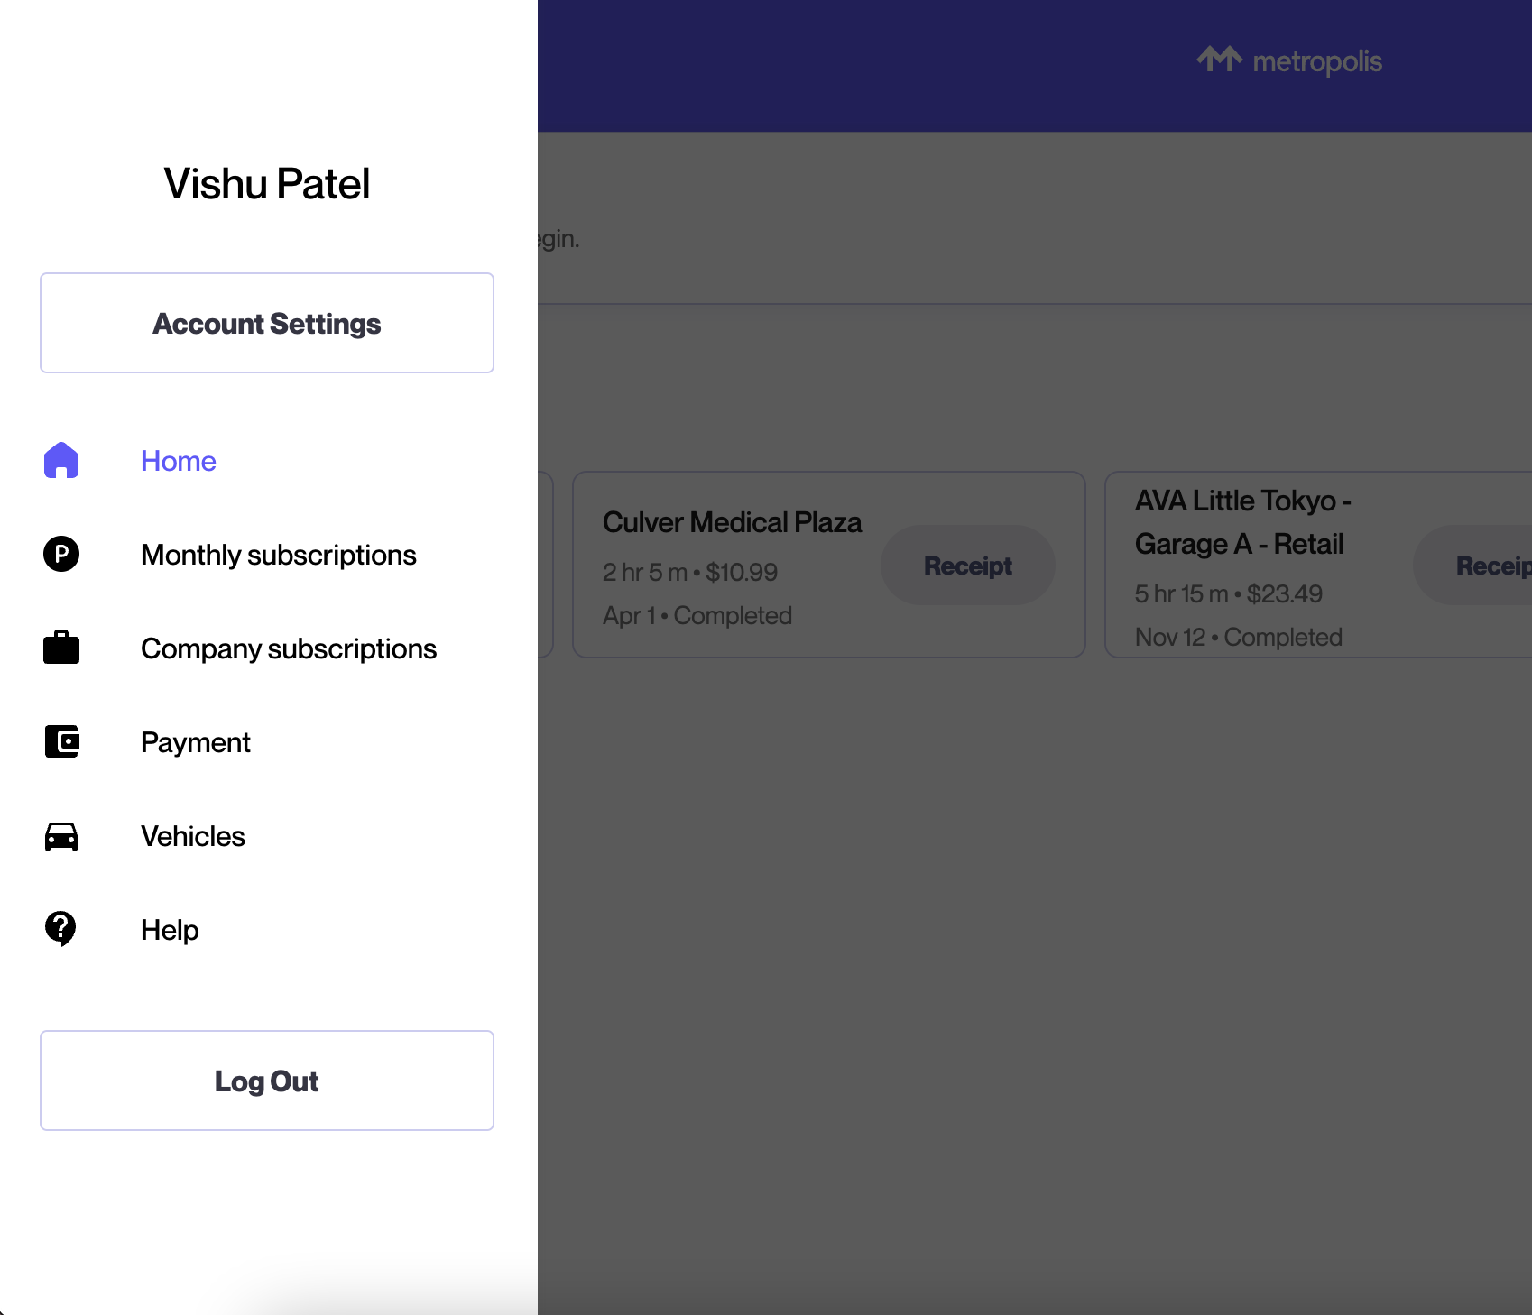Image resolution: width=1532 pixels, height=1315 pixels.
Task: Click the Metropolis logo in header
Action: coord(1289,60)
